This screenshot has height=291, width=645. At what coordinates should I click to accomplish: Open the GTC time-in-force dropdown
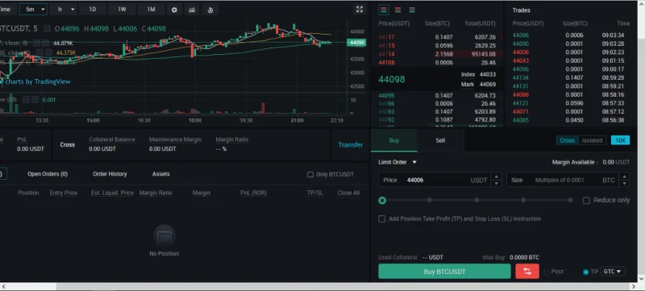coord(613,272)
